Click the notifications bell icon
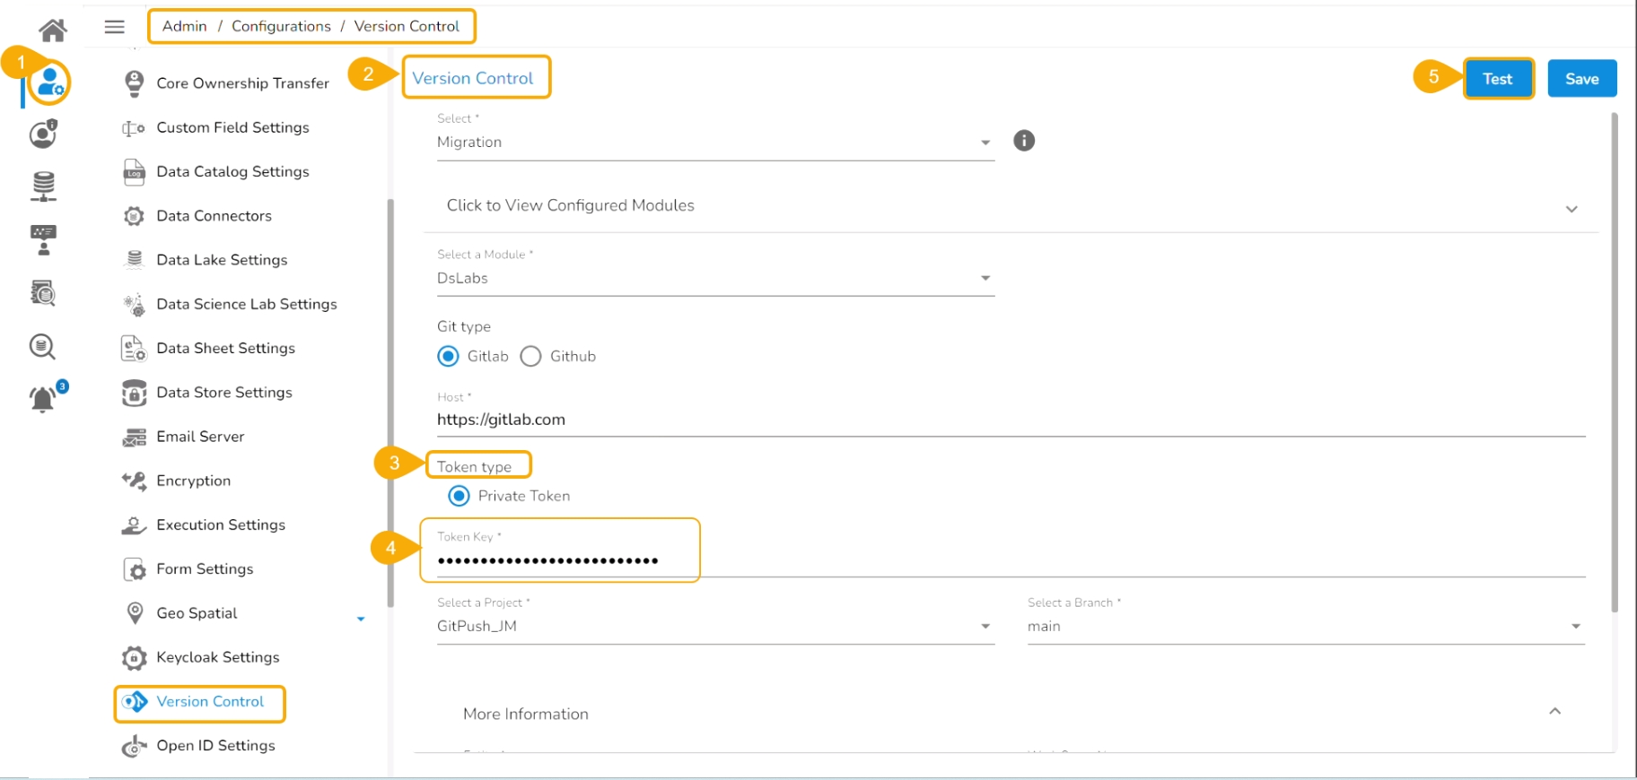This screenshot has width=1637, height=780. point(43,398)
